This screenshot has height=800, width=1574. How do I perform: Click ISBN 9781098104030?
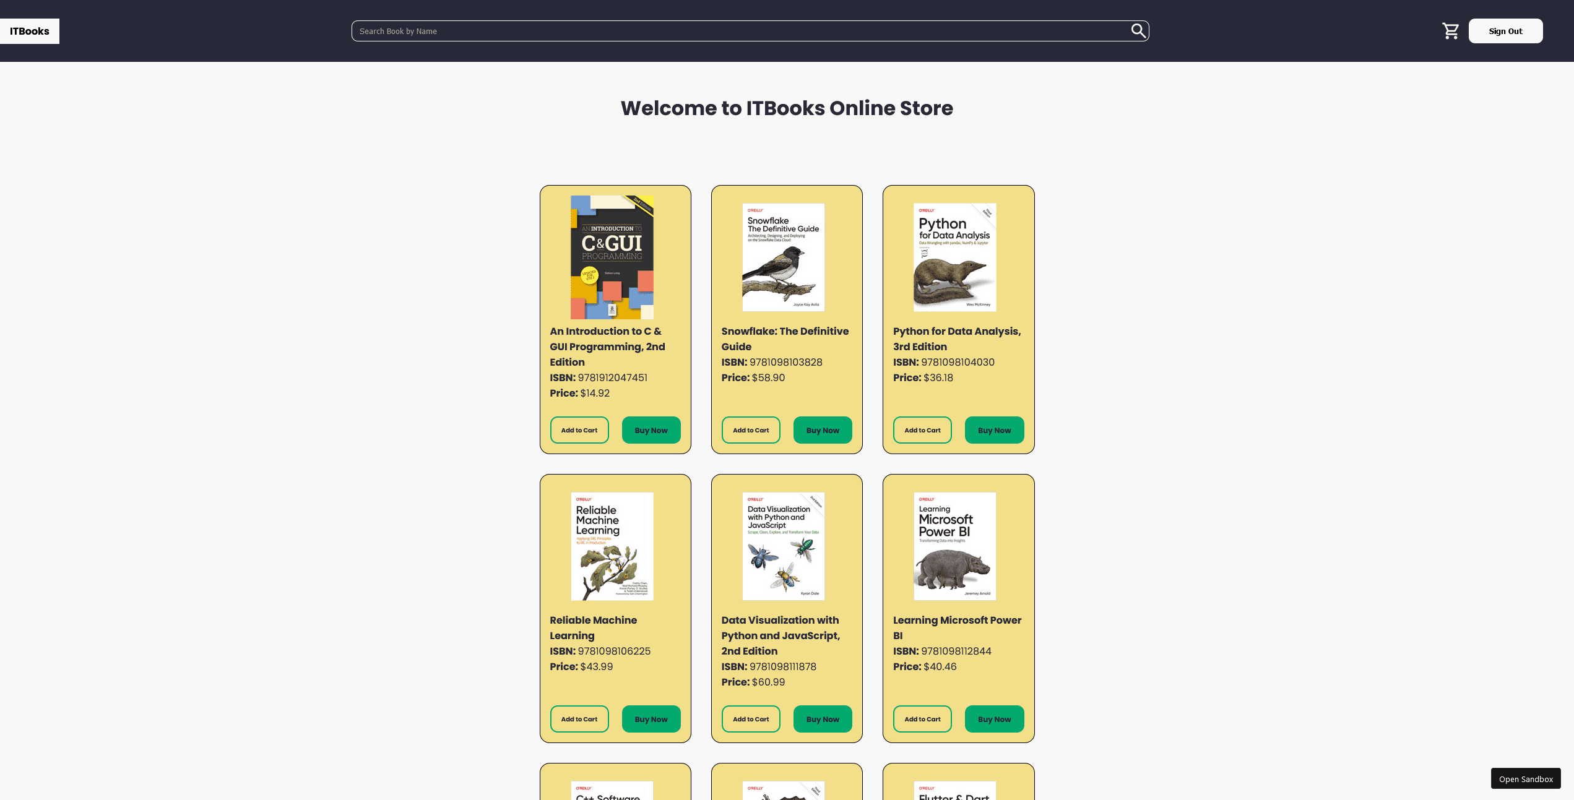[958, 362]
